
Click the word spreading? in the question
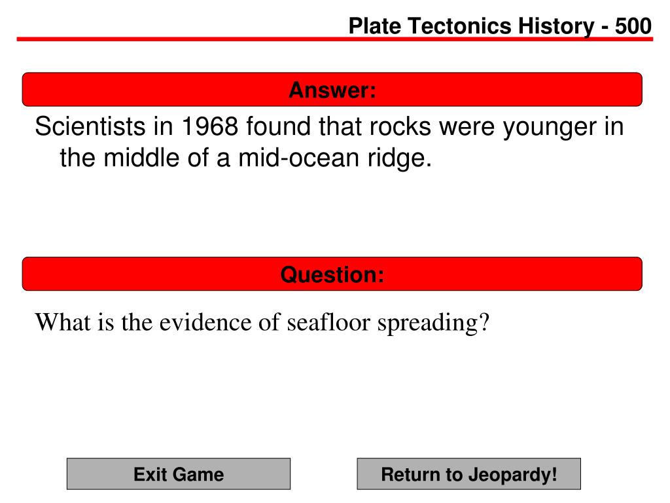pos(433,324)
